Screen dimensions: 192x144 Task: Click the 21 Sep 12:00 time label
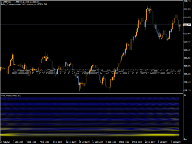click(111, 142)
